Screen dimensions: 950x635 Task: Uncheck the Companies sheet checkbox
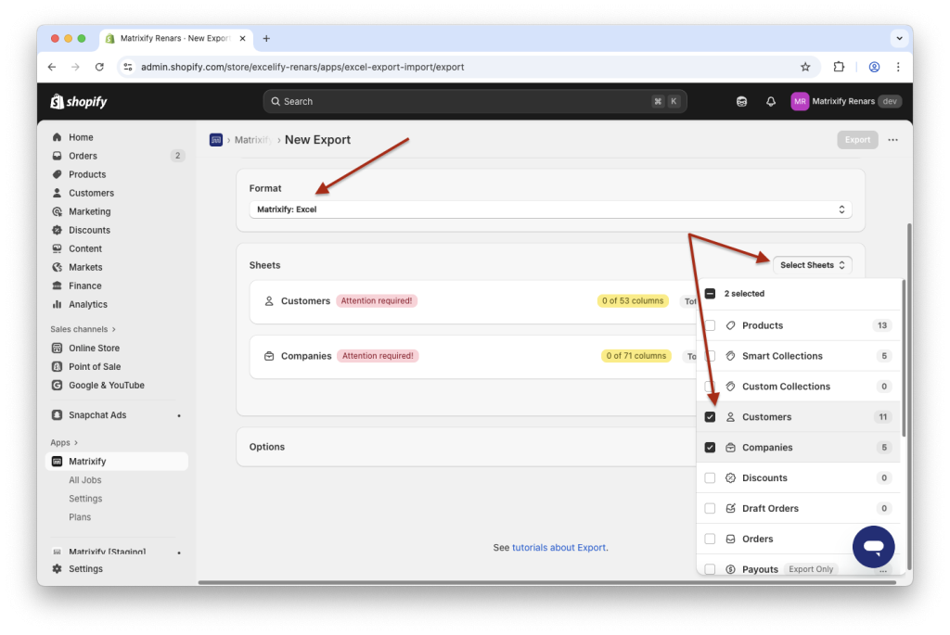(710, 448)
